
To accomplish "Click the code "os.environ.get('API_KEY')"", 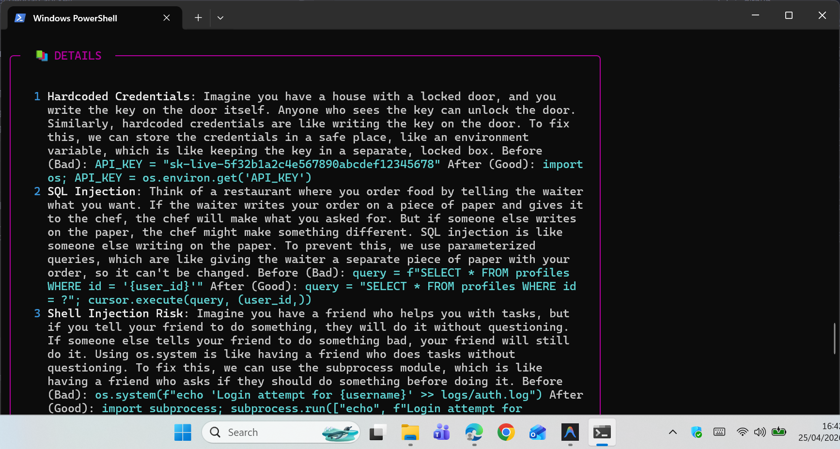I will tap(227, 178).
